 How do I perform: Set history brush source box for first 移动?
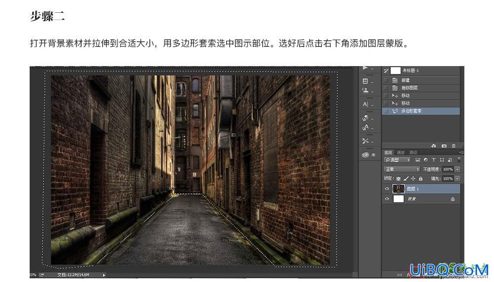tap(386, 95)
